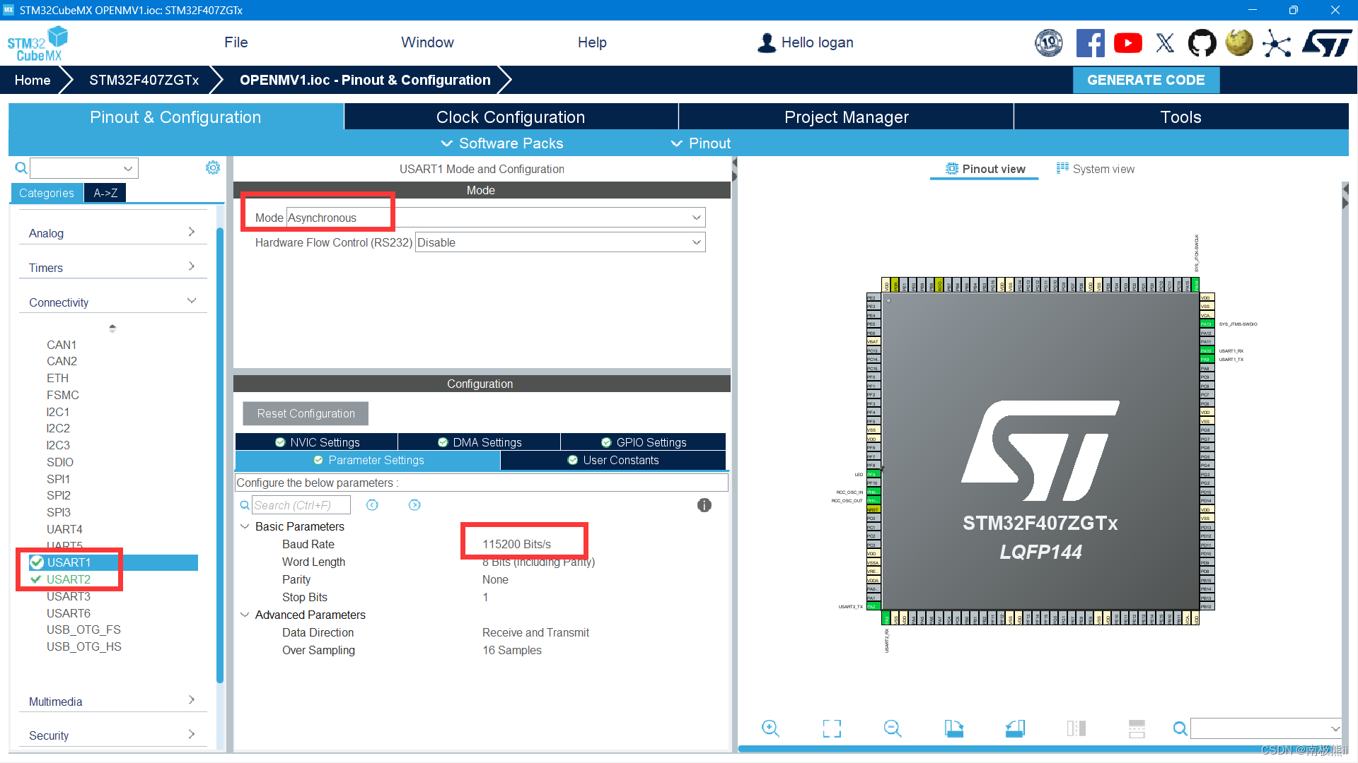The image size is (1358, 763).
Task: Click the zoom in icon under the pinout view
Action: coord(770,728)
